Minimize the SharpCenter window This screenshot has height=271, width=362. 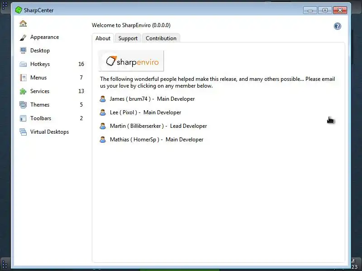[x=310, y=10]
